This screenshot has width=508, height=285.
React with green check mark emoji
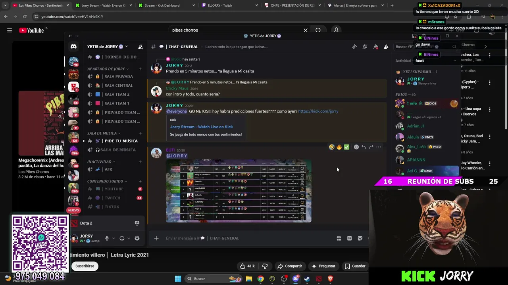coord(346,147)
